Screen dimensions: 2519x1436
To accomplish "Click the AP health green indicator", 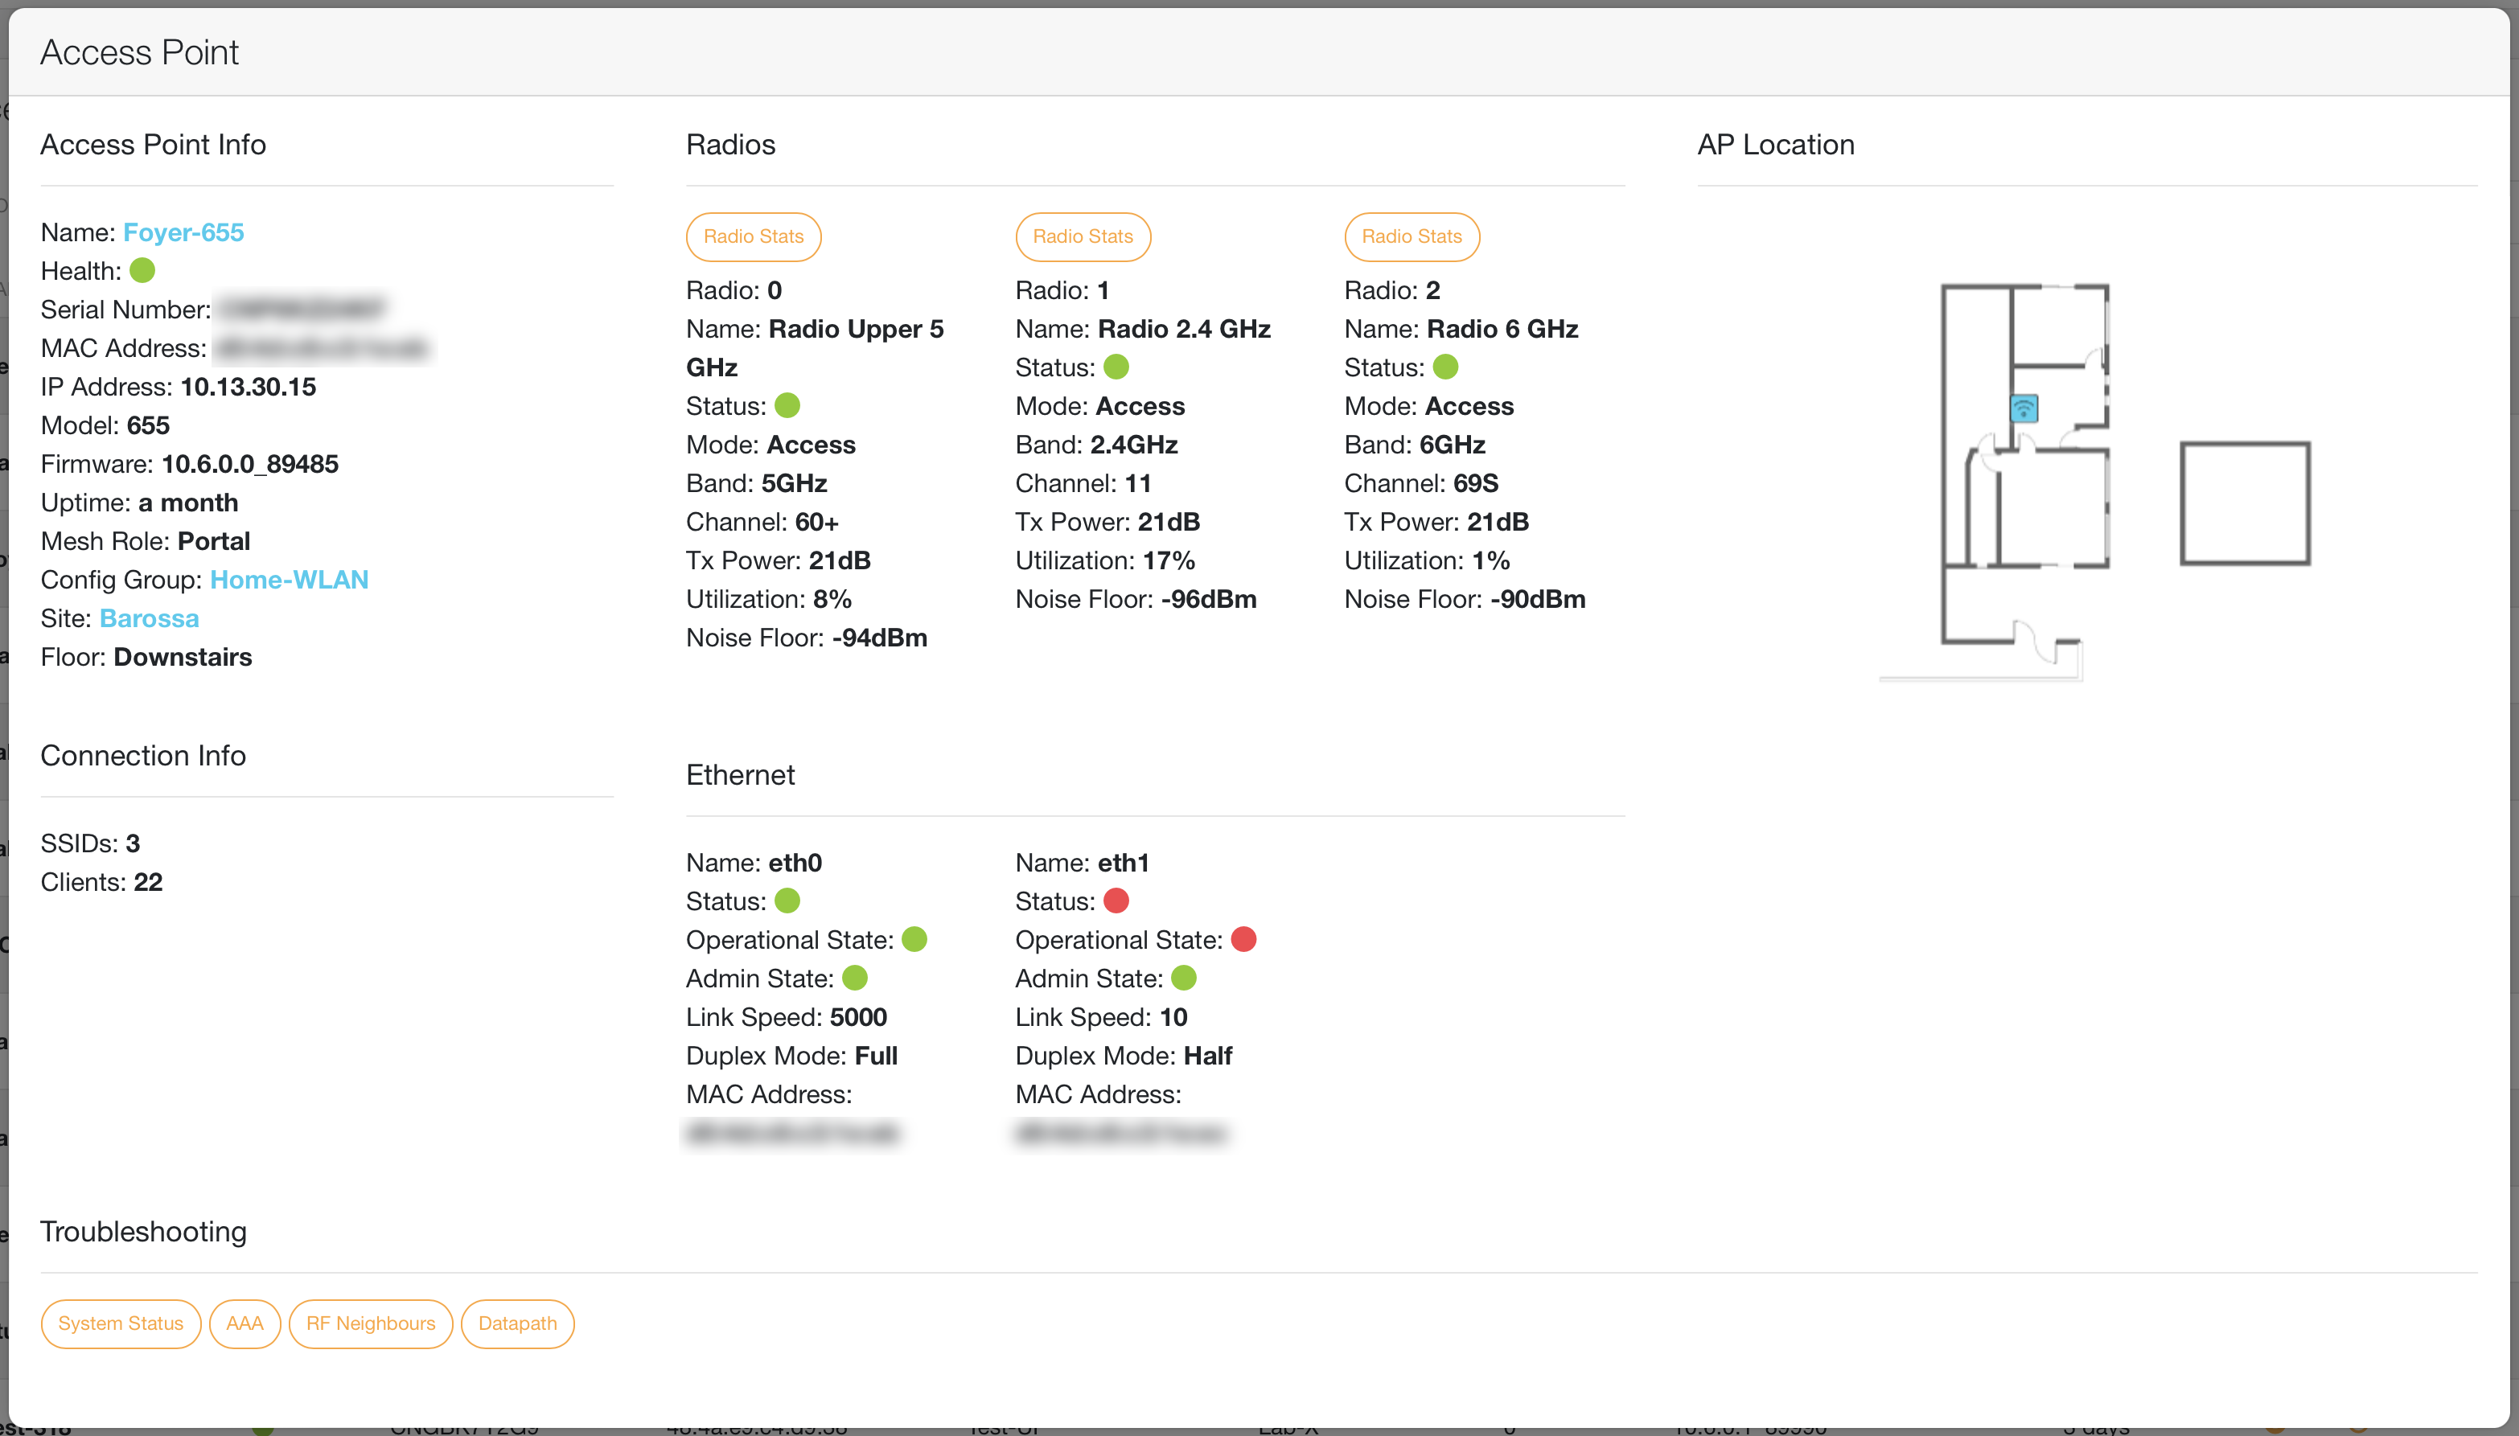I will tap(143, 270).
